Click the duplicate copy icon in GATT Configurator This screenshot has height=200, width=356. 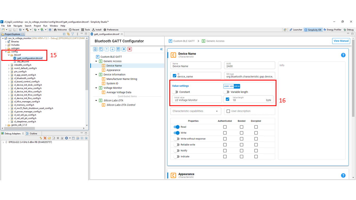tap(101, 49)
